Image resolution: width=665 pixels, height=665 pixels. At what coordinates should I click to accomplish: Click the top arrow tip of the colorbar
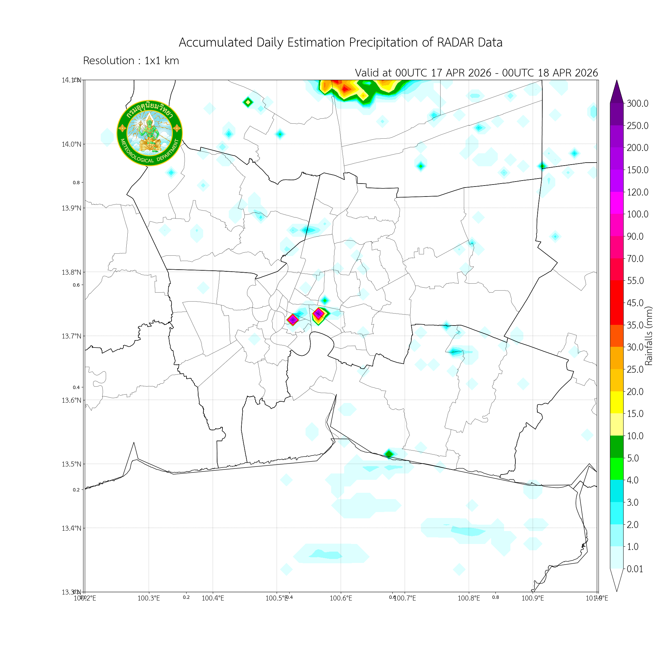tap(616, 86)
